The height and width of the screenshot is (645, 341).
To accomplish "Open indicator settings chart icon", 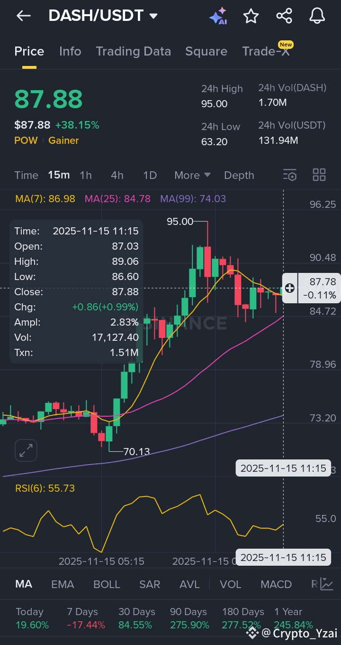I will (326, 584).
